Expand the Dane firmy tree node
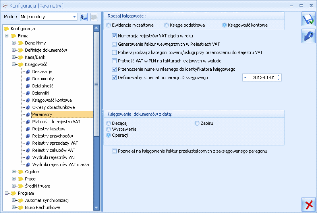Viewport: 317px width, 213px height. click(x=14, y=43)
